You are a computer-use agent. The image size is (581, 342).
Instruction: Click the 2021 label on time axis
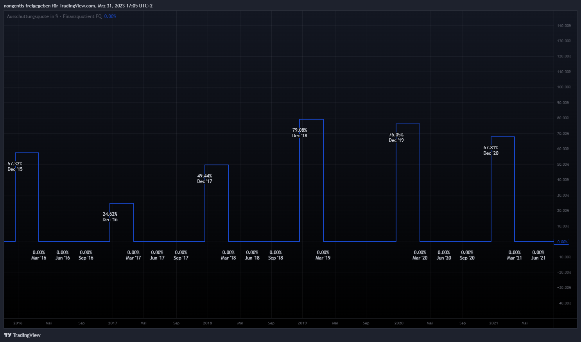493,323
